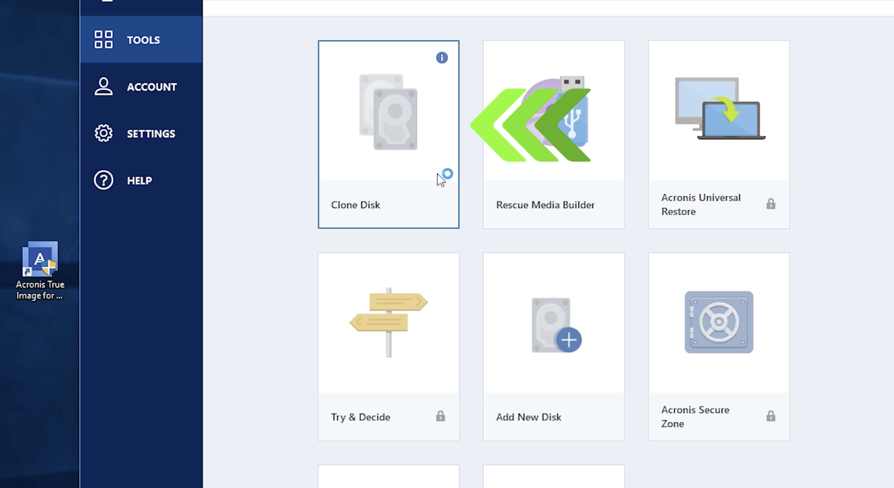
Task: Click lock icon on Acronis Universal Restore
Action: 771,204
